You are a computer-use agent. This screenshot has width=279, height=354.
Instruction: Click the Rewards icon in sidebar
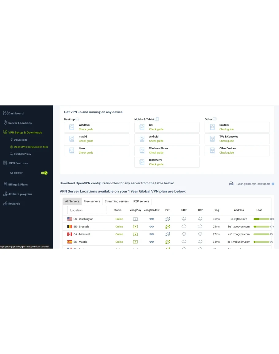pyautogui.click(x=5, y=204)
